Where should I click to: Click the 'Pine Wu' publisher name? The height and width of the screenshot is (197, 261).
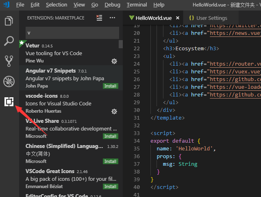(x=35, y=61)
